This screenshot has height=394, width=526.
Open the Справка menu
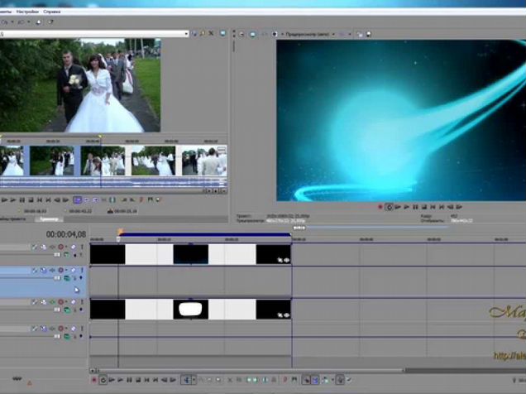[x=52, y=12]
